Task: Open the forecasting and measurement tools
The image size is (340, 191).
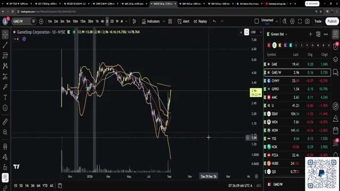Action: point(5,76)
